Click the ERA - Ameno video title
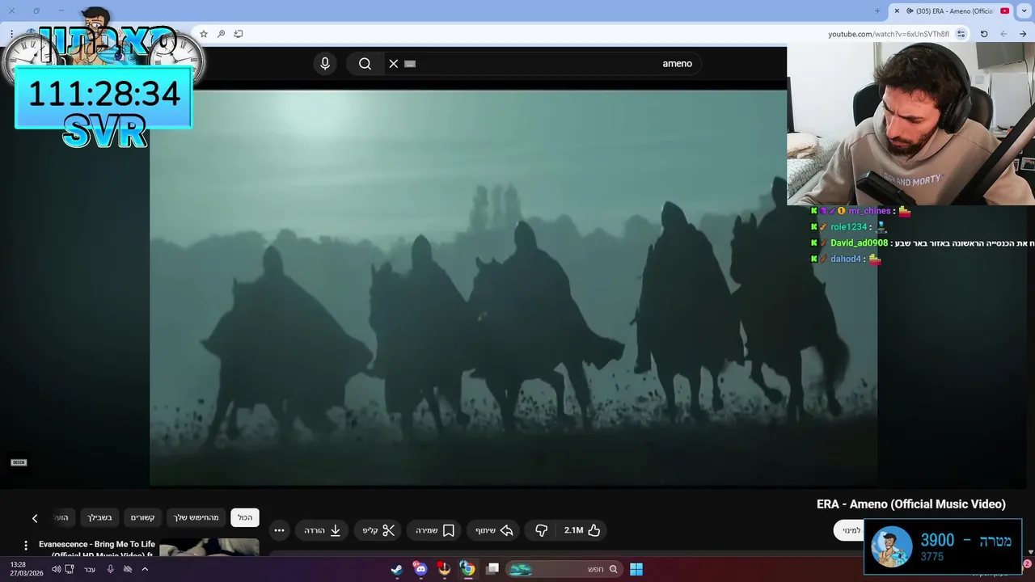 click(911, 504)
